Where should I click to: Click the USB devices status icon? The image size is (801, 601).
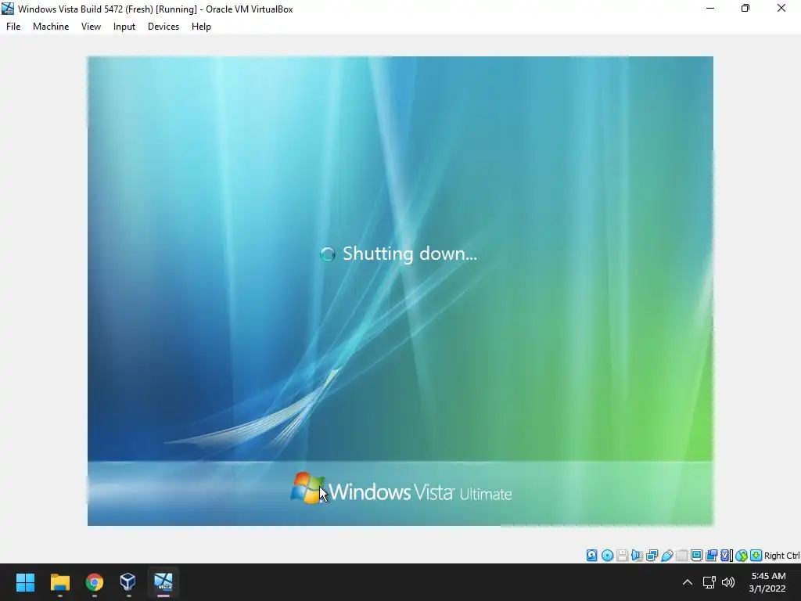pos(666,556)
